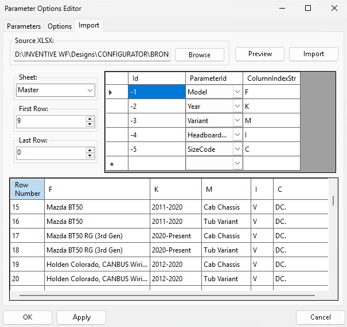Select Holden Colorado cell in row 19

(x=97, y=265)
